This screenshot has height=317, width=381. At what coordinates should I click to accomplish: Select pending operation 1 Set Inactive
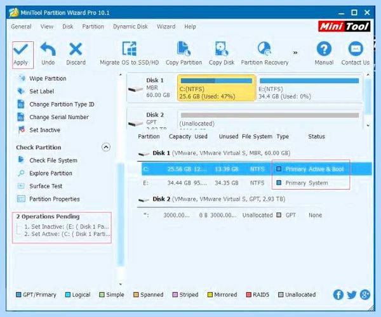point(67,227)
